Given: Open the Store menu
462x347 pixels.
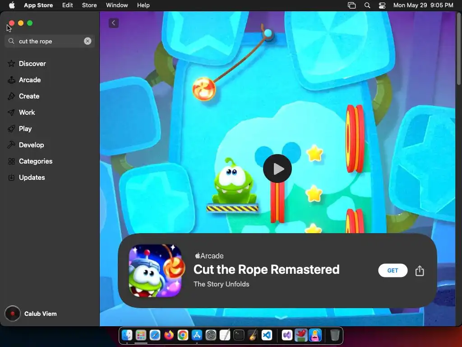Looking at the screenshot, I should pos(89,5).
